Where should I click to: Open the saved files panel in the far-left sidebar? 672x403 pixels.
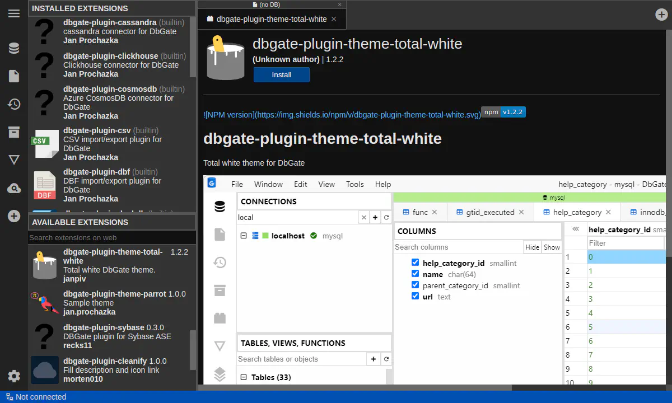[14, 76]
